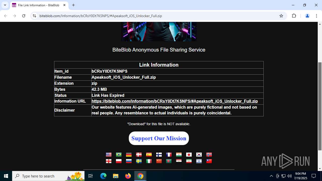Select the Finland flag language
This screenshot has width=322, height=181.
coord(159,155)
